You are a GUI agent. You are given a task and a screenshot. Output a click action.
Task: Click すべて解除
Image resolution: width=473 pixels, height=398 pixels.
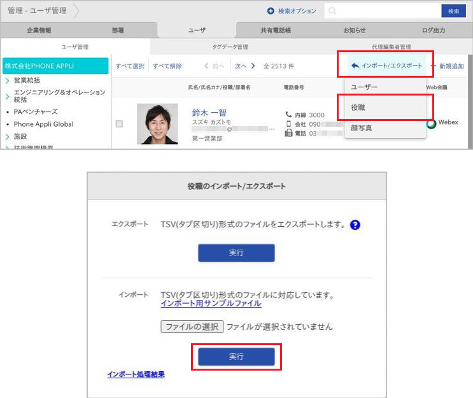tap(167, 66)
